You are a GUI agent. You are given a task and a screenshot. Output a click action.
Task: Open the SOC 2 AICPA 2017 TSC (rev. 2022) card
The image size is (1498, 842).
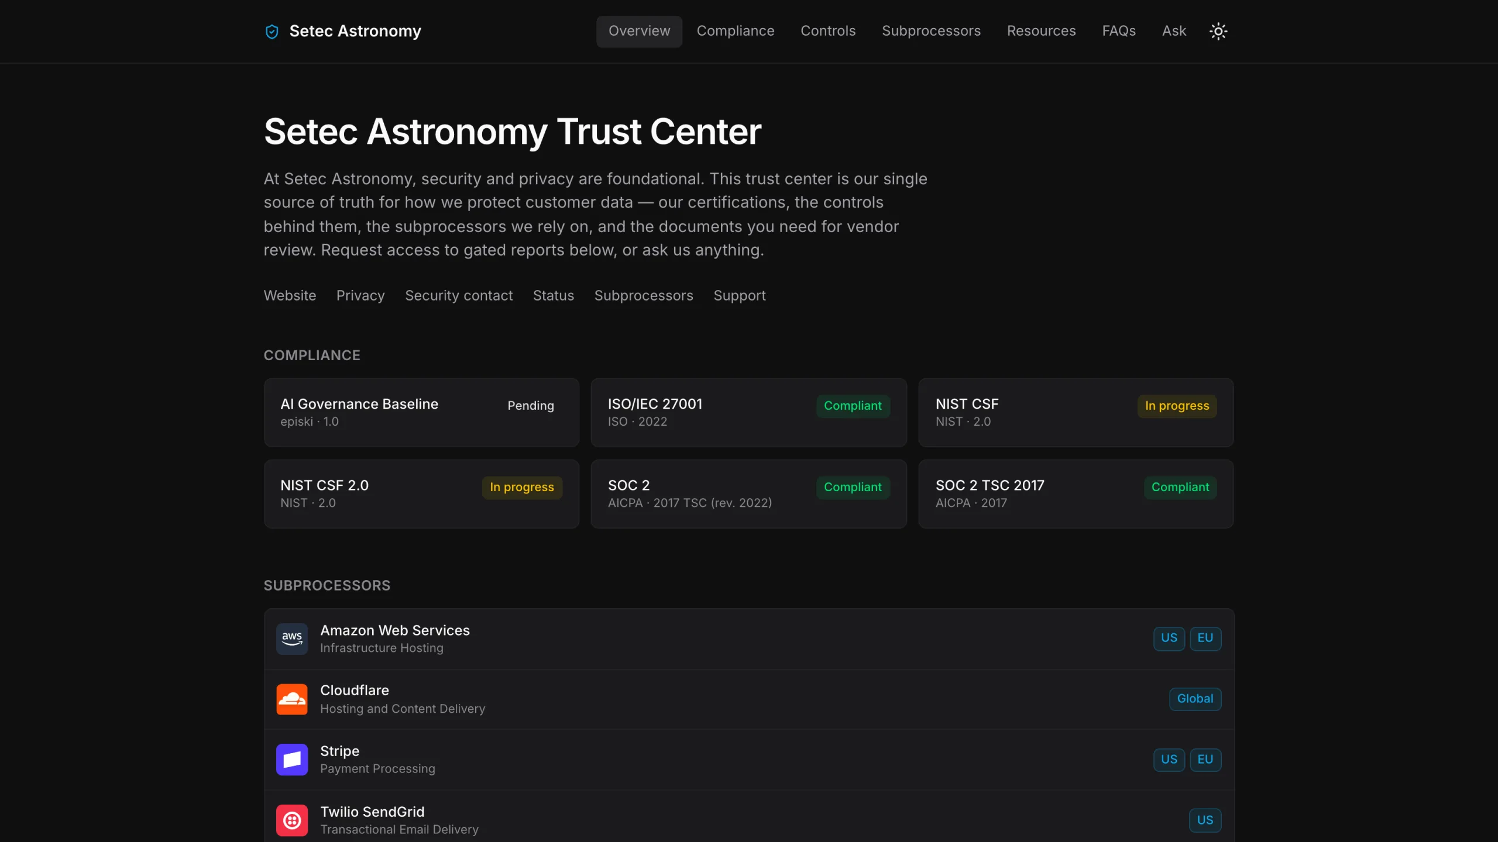tap(748, 494)
